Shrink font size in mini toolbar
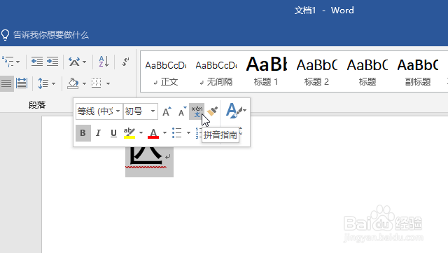 click(182, 111)
